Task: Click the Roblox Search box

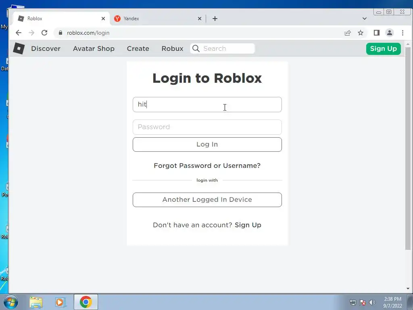Action: (223, 48)
